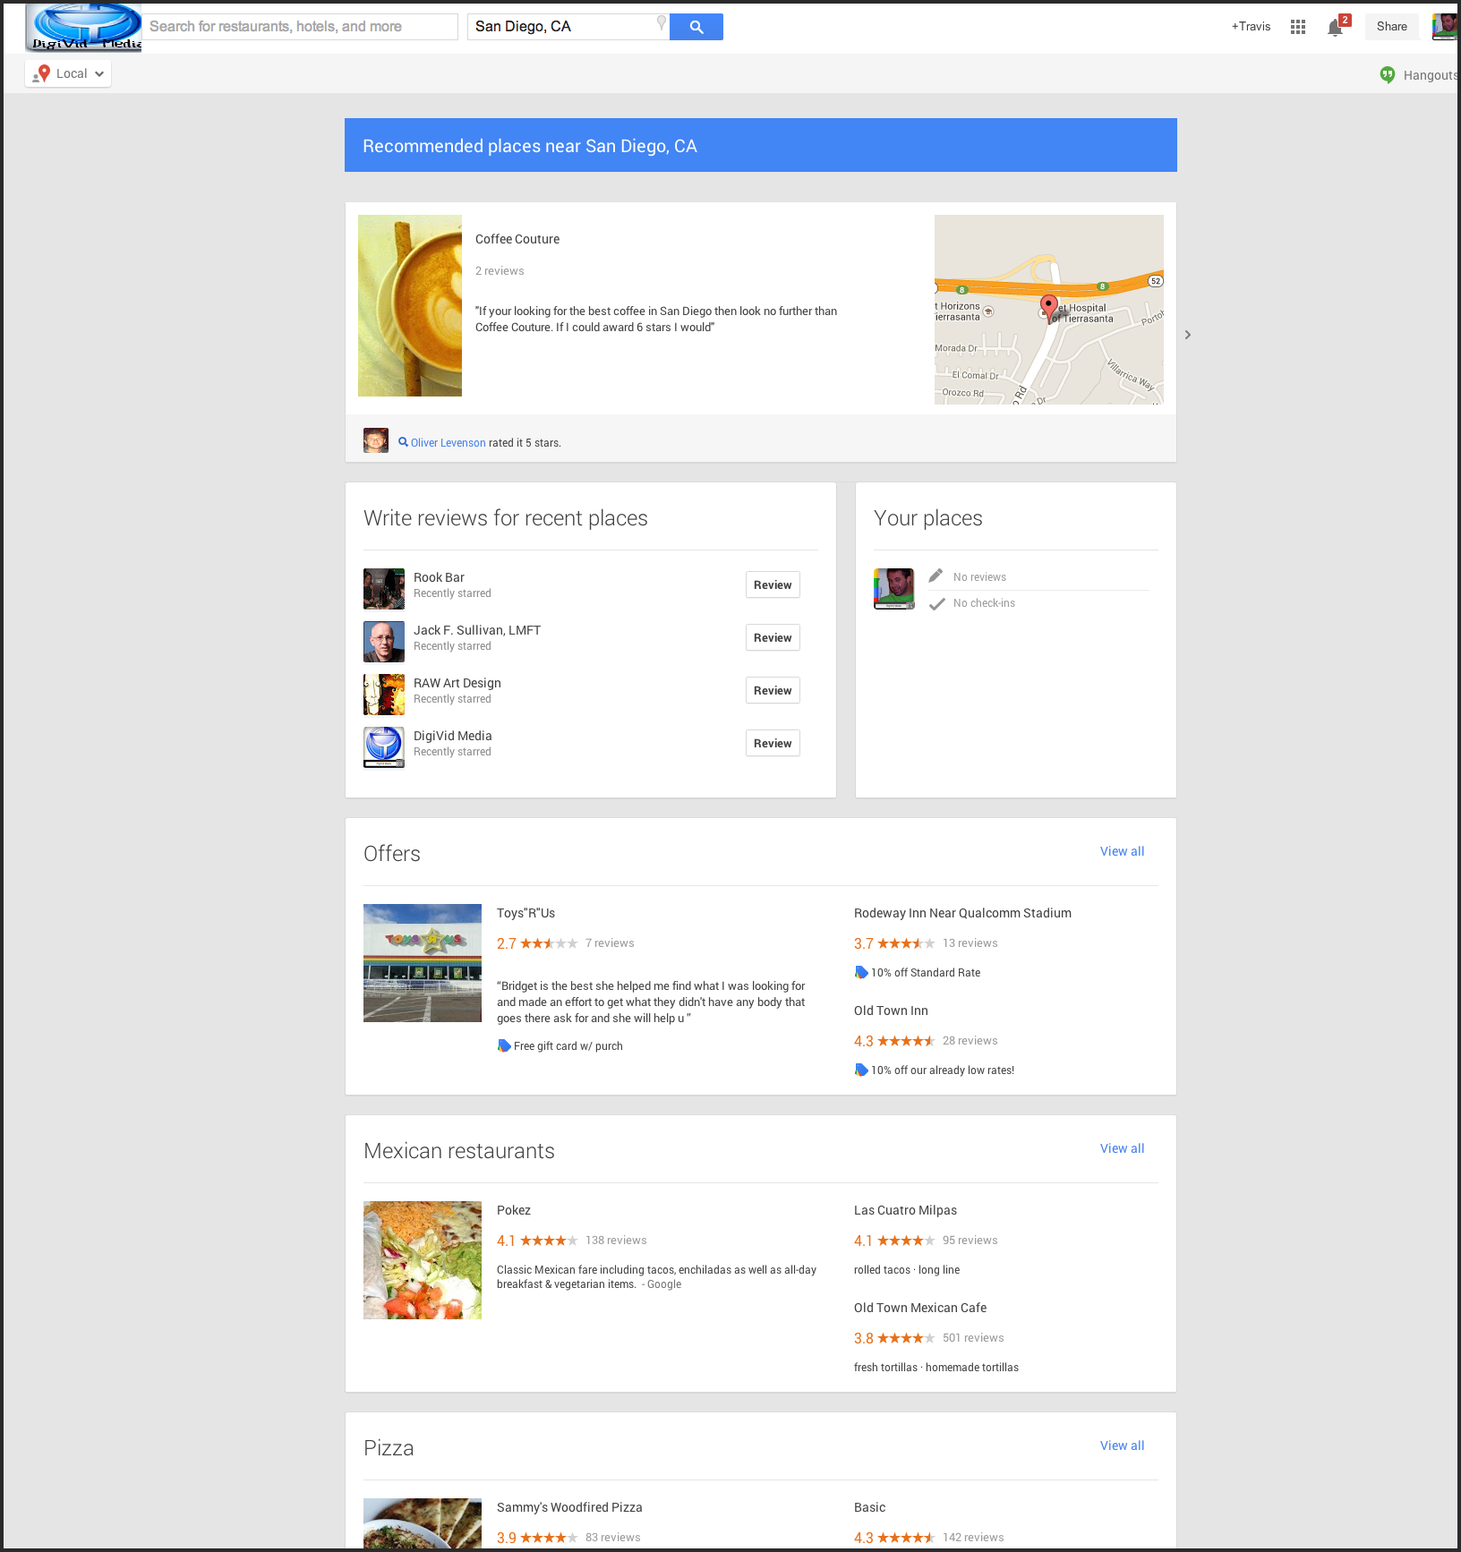
Task: Click Review button for Jack F. Sullivan, LMFT
Action: coord(773,637)
